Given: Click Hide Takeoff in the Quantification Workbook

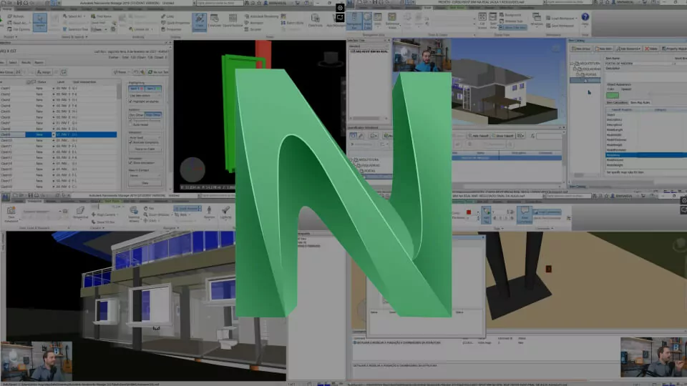Looking at the screenshot, I should coord(478,136).
